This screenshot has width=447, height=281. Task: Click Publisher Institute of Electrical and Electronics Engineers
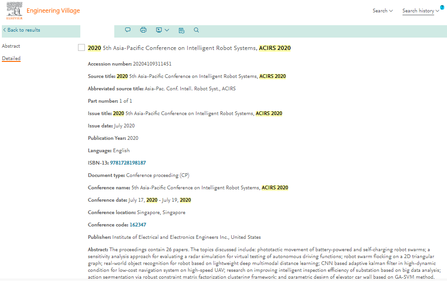pos(186,237)
